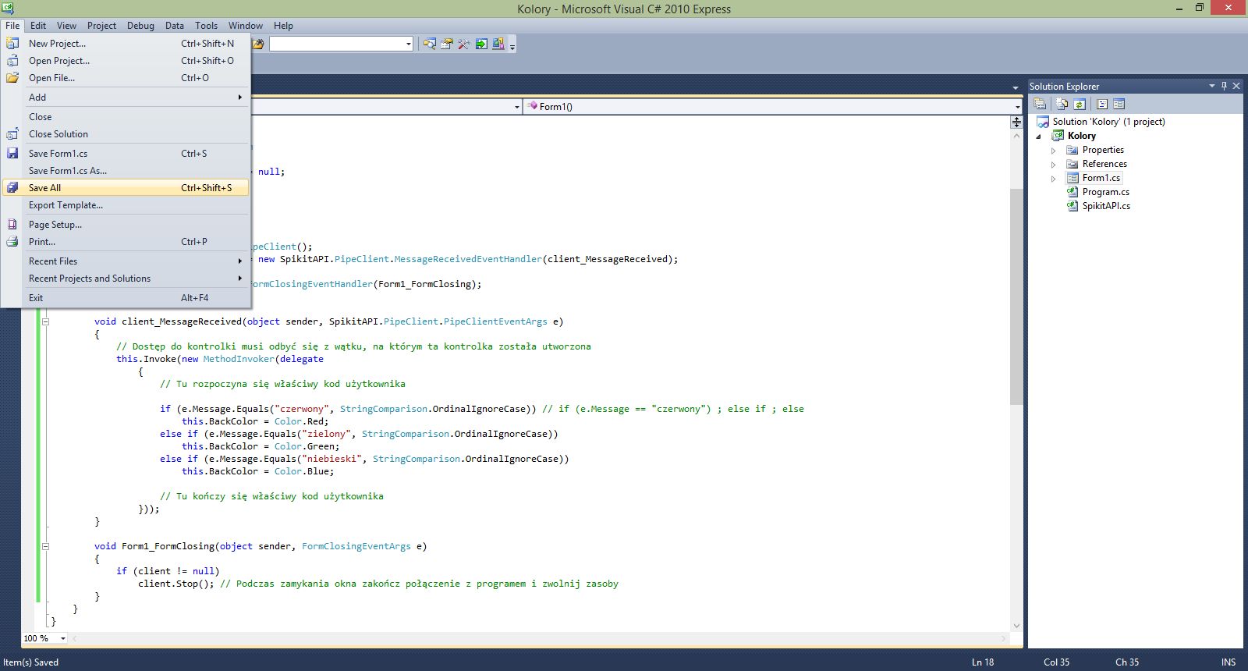Image resolution: width=1248 pixels, height=671 pixels.
Task: Choose Save Form1.cs menu entry
Action: coord(126,154)
